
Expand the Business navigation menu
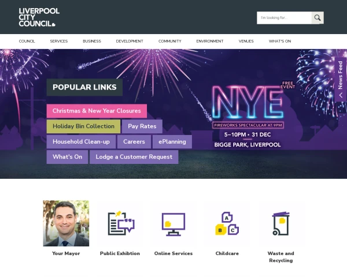(x=91, y=42)
